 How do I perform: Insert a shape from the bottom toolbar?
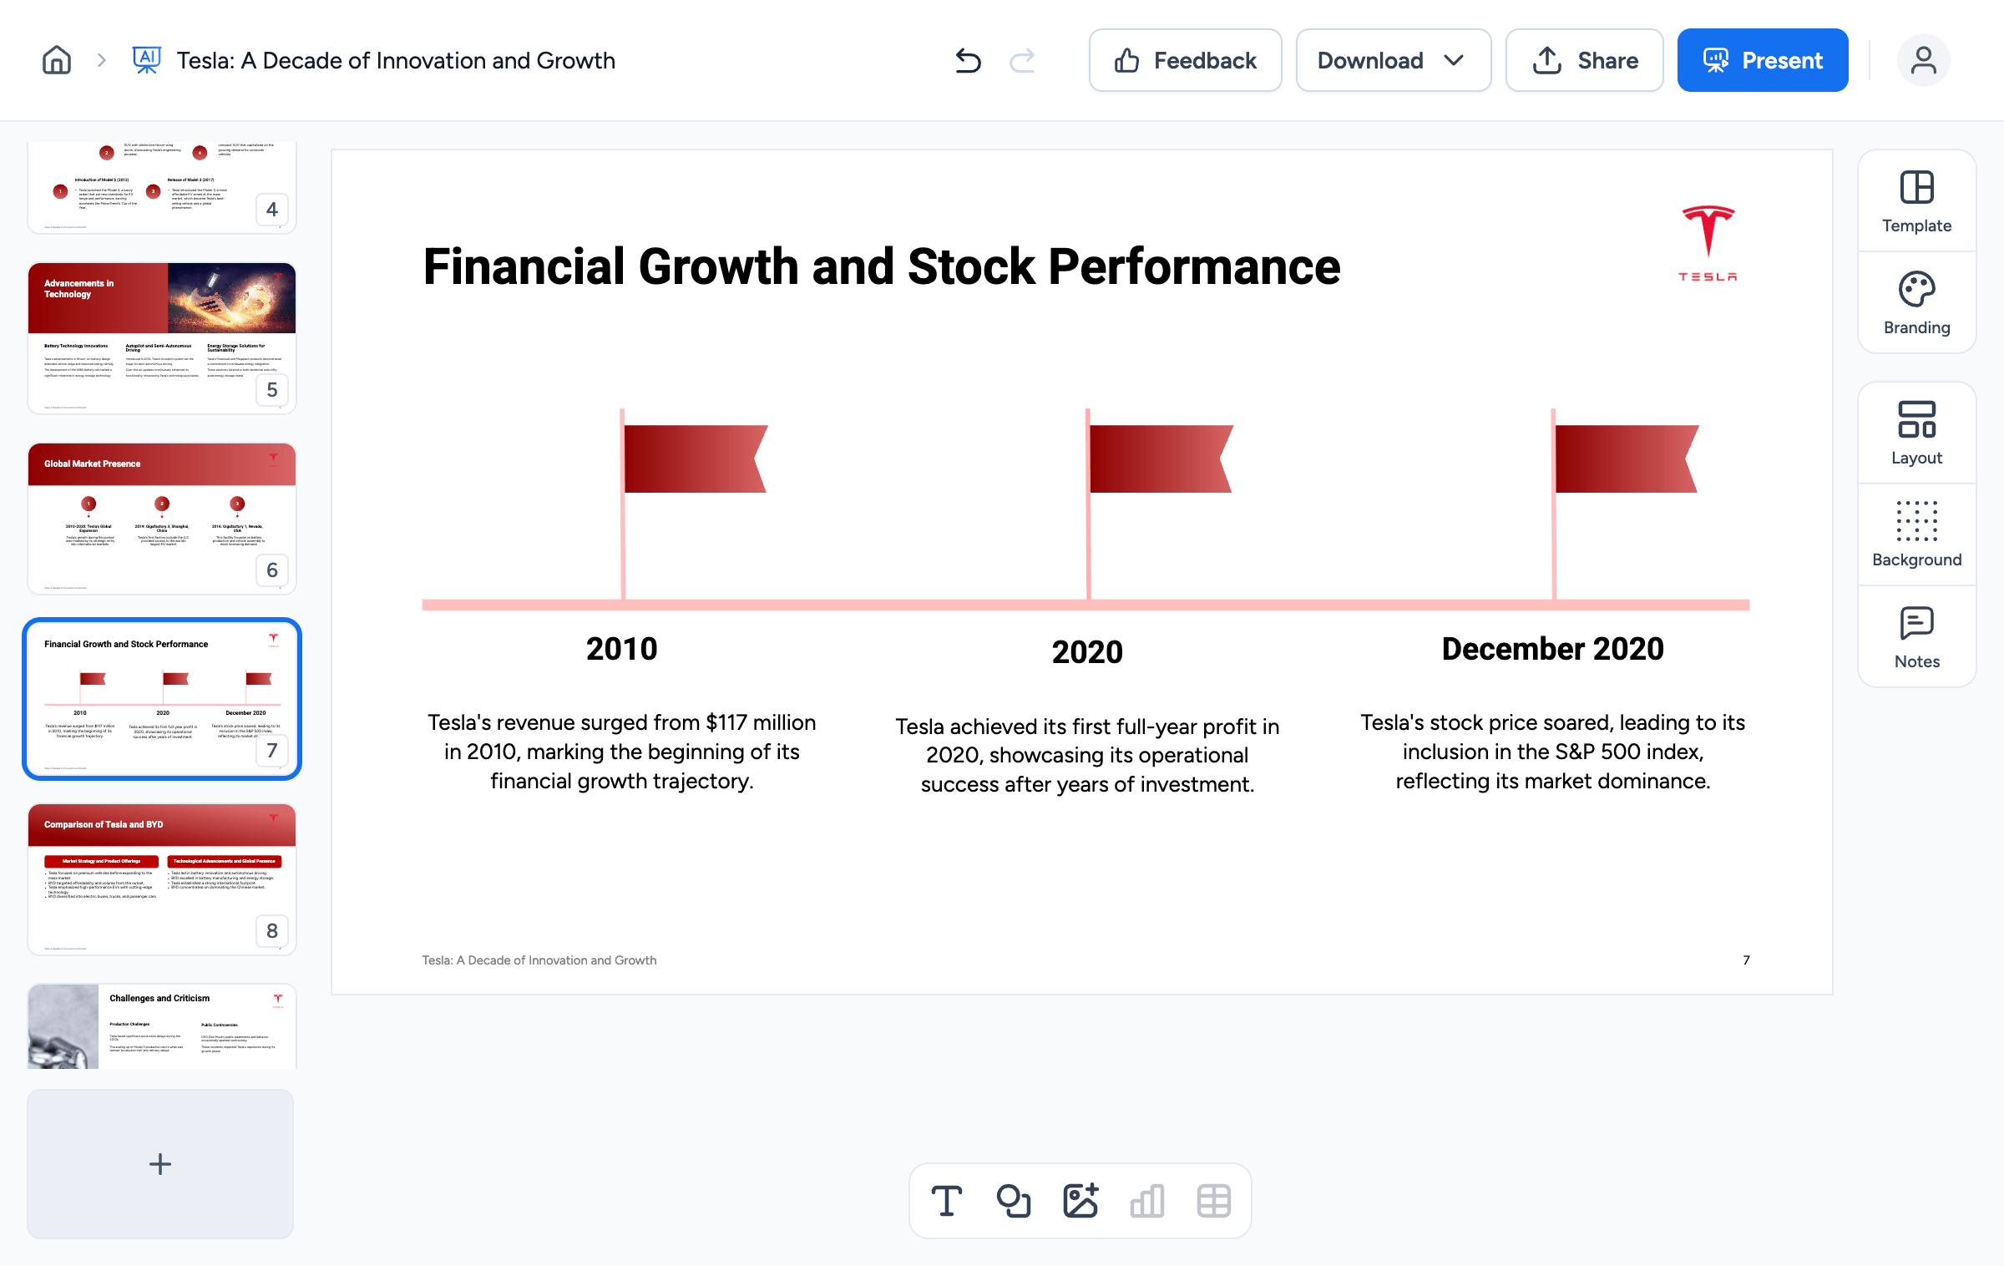[x=1013, y=1201]
